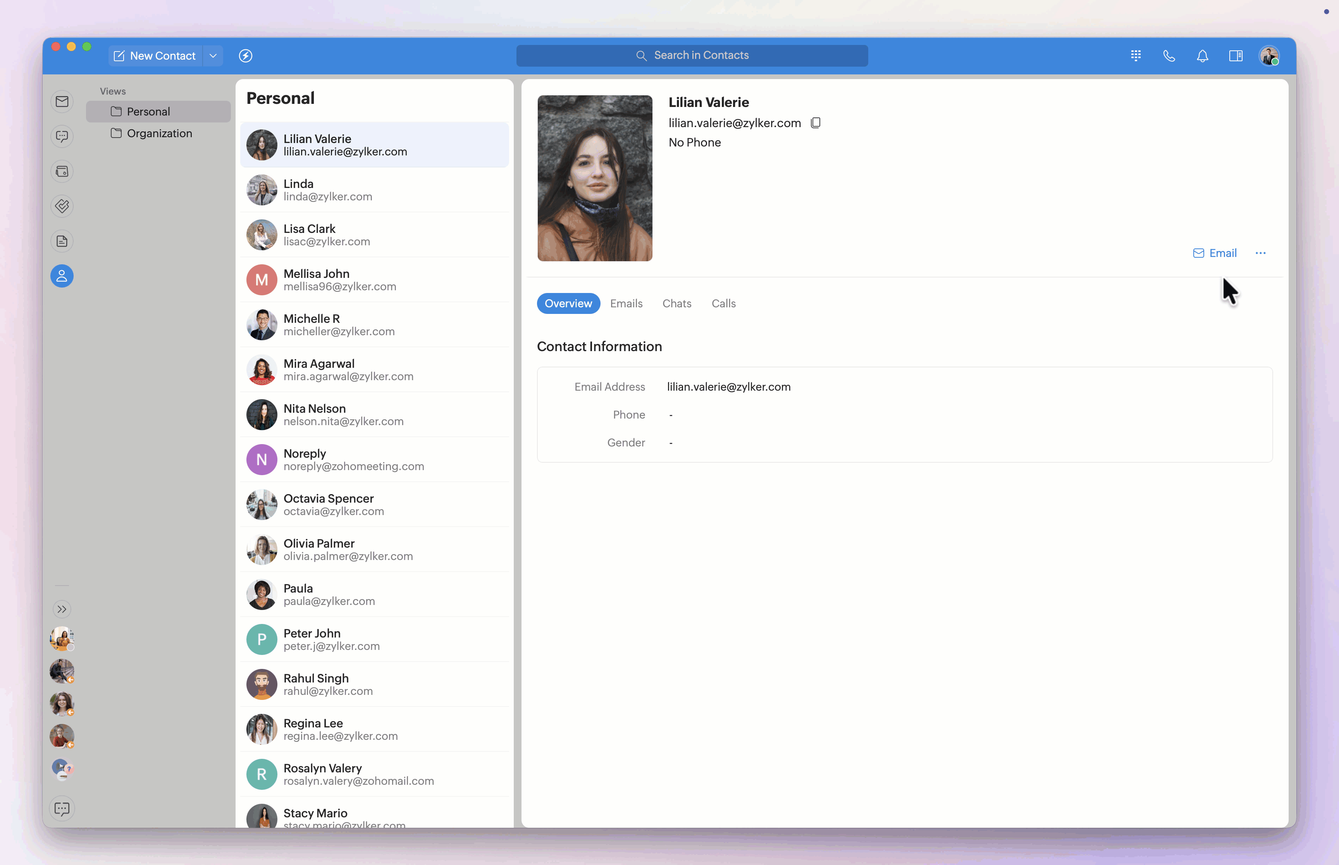1339x865 pixels.
Task: Expand the New Contact dropdown arrow
Action: pos(213,55)
